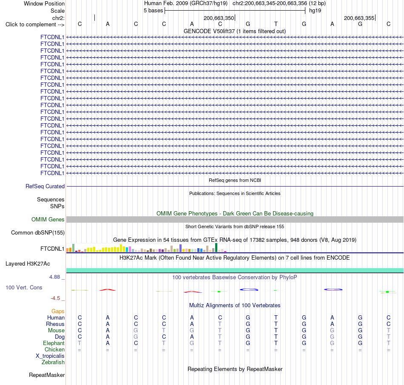Click the Zebrafish alignment row label
Image resolution: width=404 pixels, height=385 pixels.
[53, 362]
